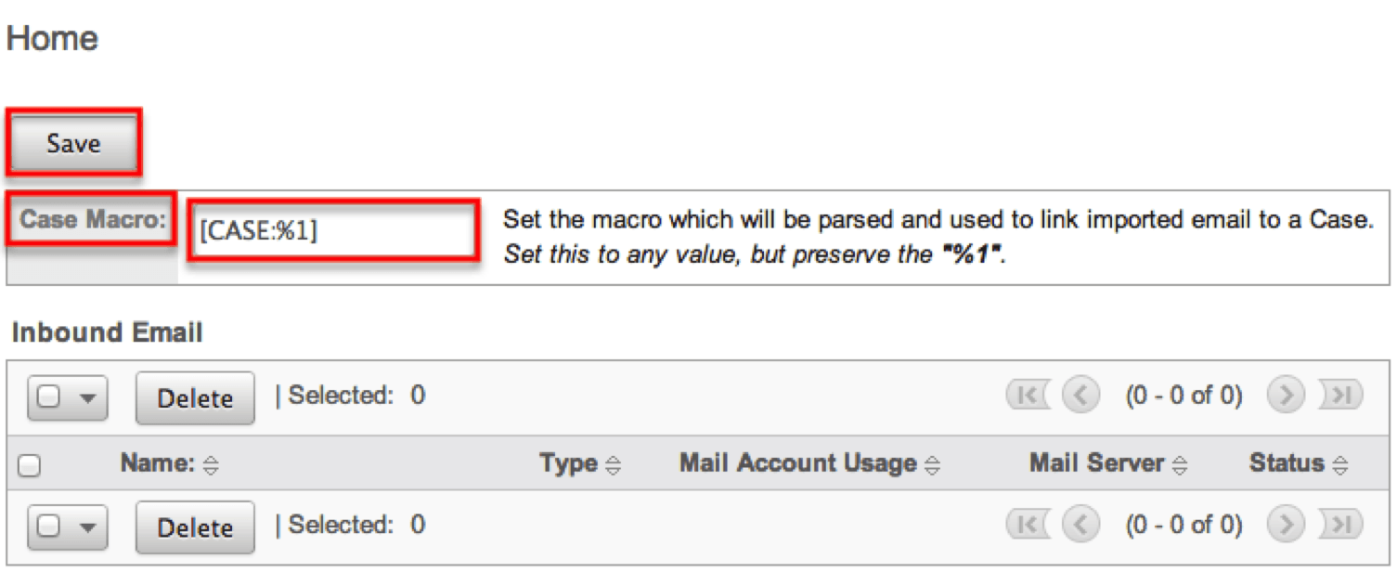Click the Case Macro input field
Image resolution: width=1397 pixels, height=572 pixels.
click(332, 230)
